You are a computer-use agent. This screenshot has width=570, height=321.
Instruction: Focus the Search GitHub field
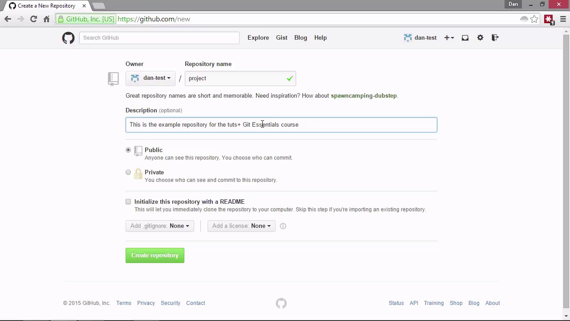tap(159, 38)
